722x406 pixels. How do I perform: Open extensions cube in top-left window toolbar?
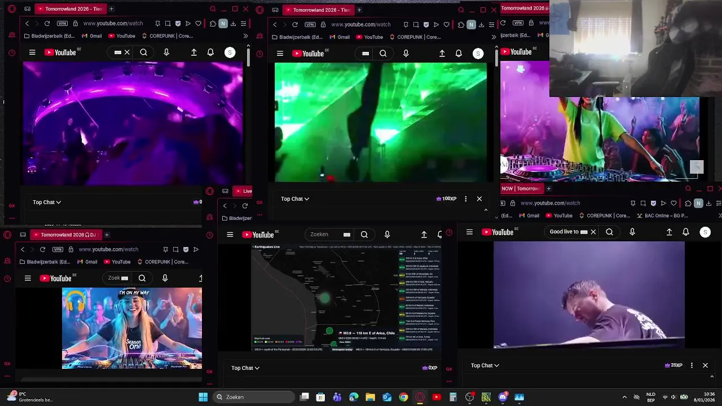click(x=213, y=24)
